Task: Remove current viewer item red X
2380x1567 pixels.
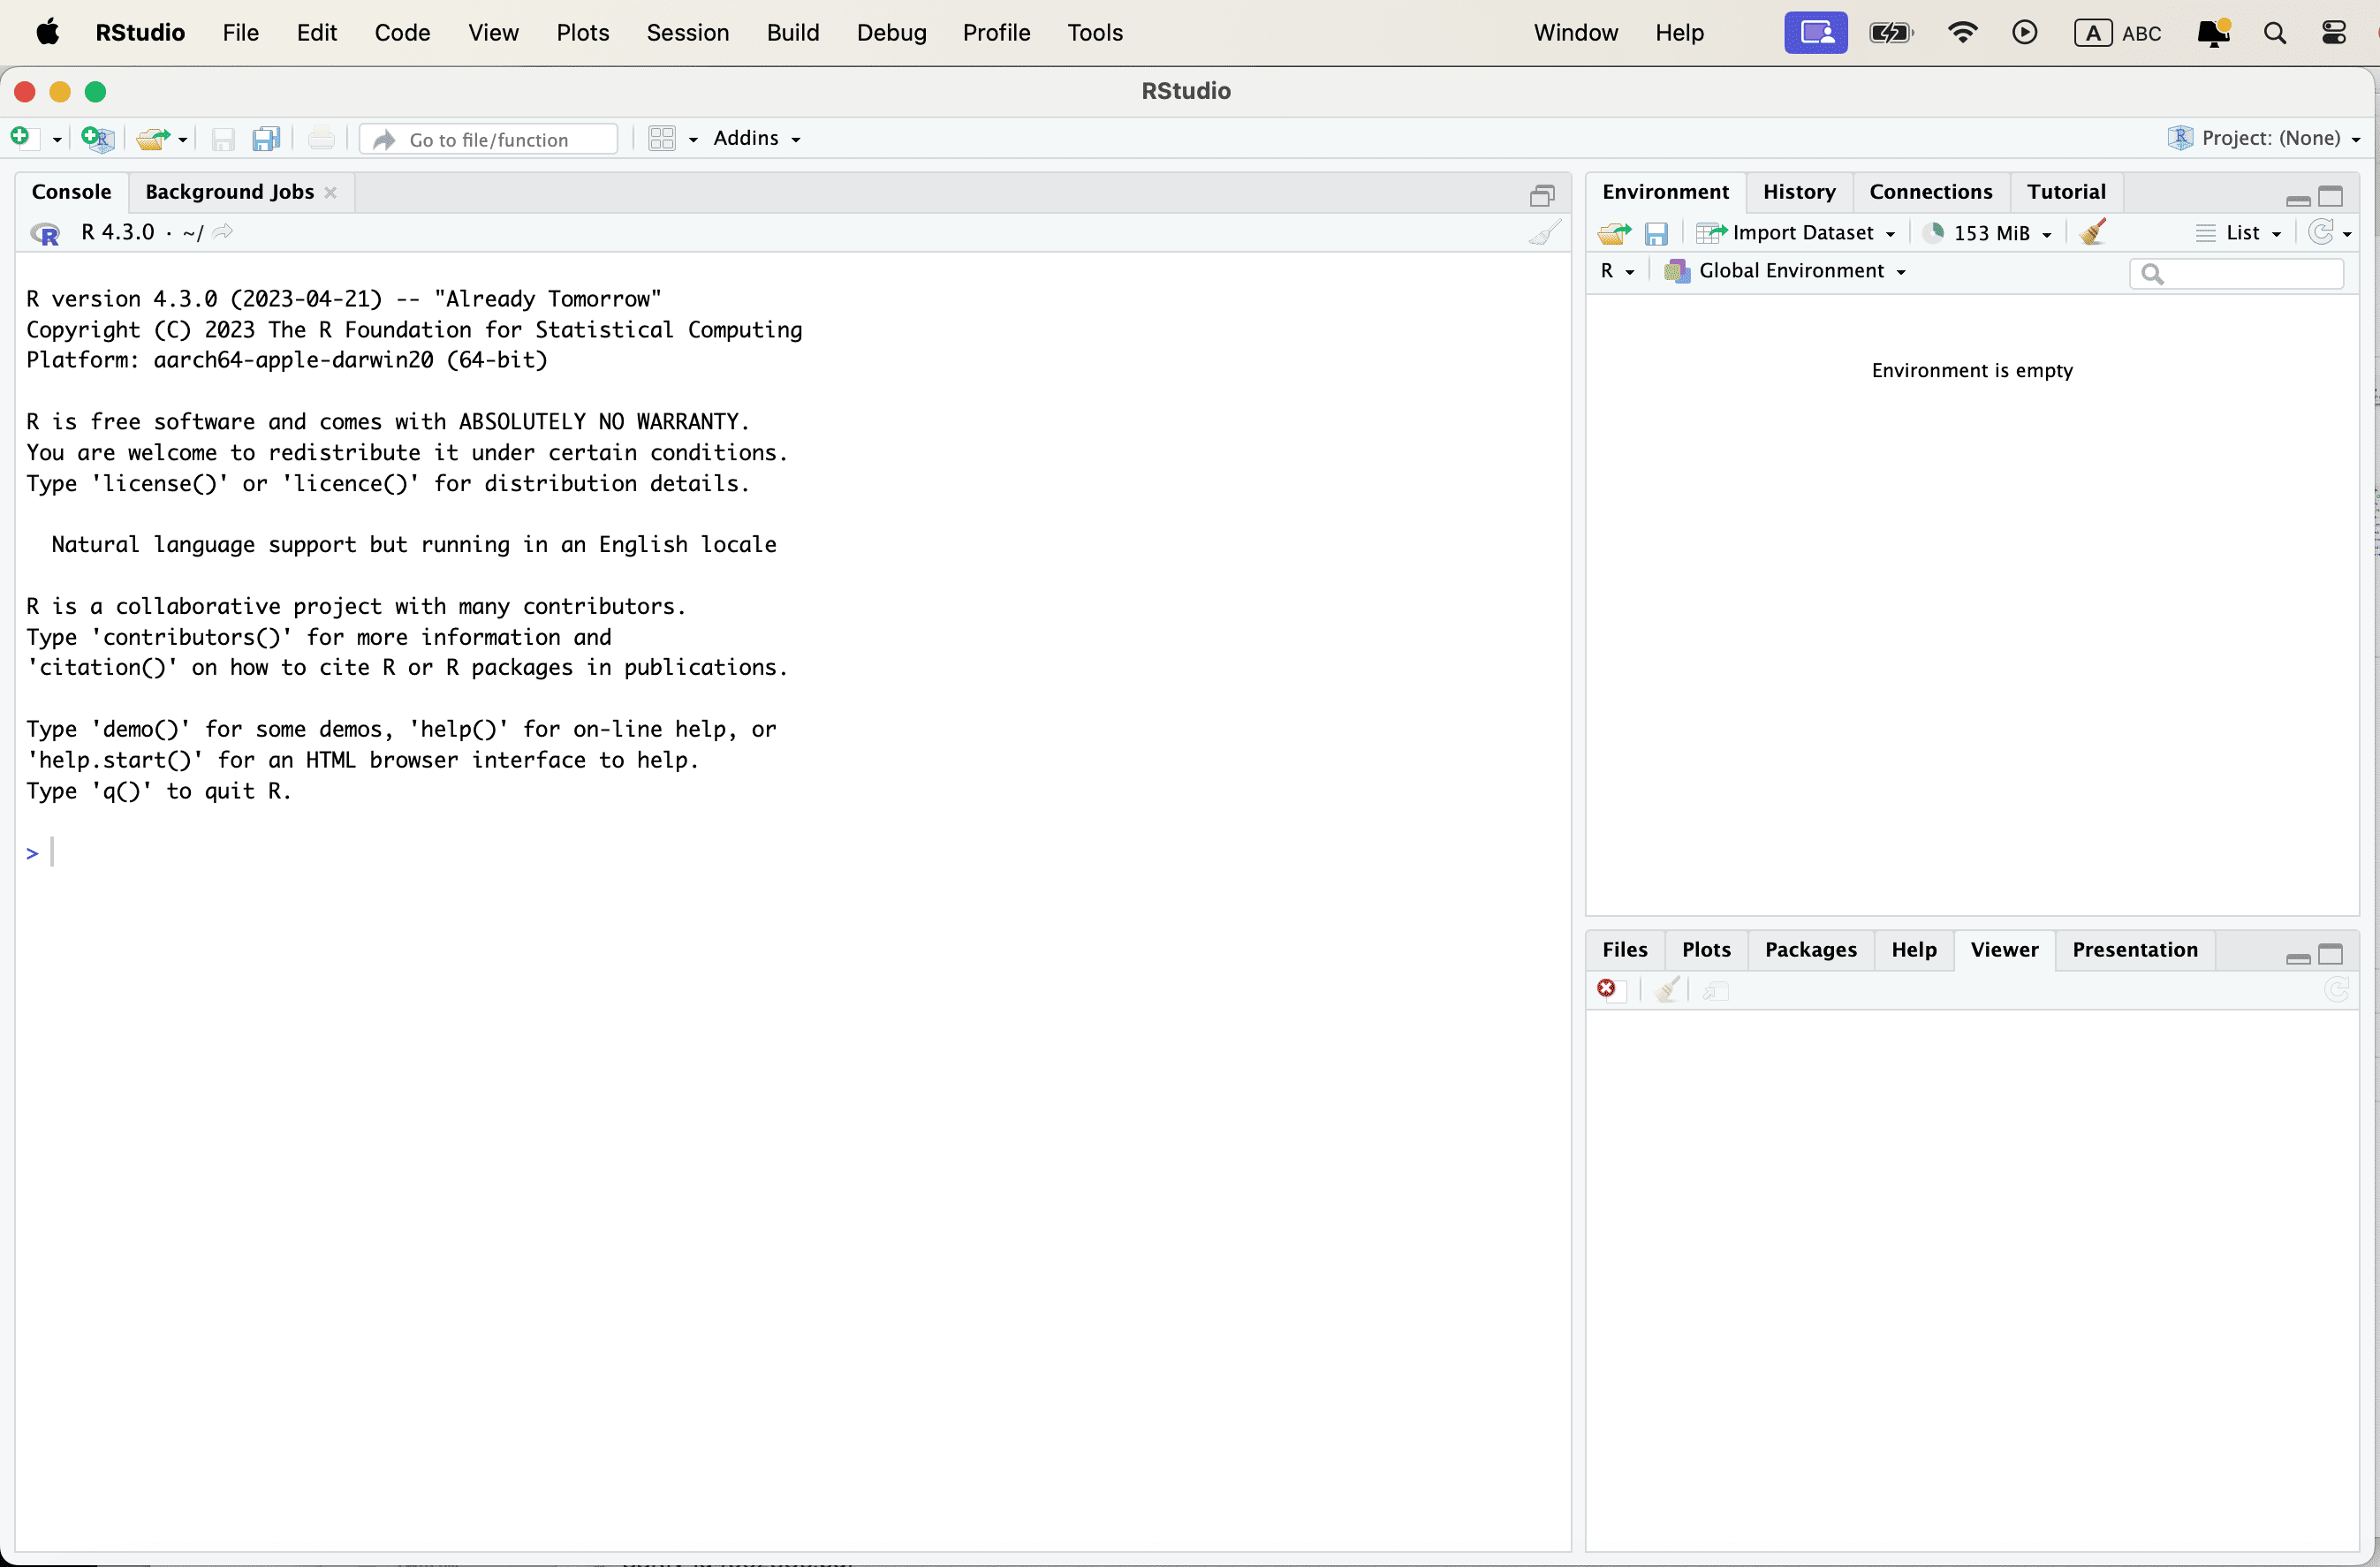Action: (1607, 989)
